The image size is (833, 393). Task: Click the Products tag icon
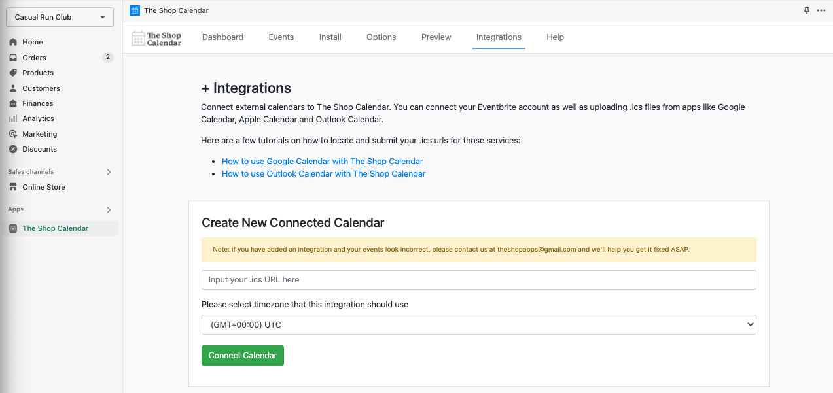pos(13,73)
